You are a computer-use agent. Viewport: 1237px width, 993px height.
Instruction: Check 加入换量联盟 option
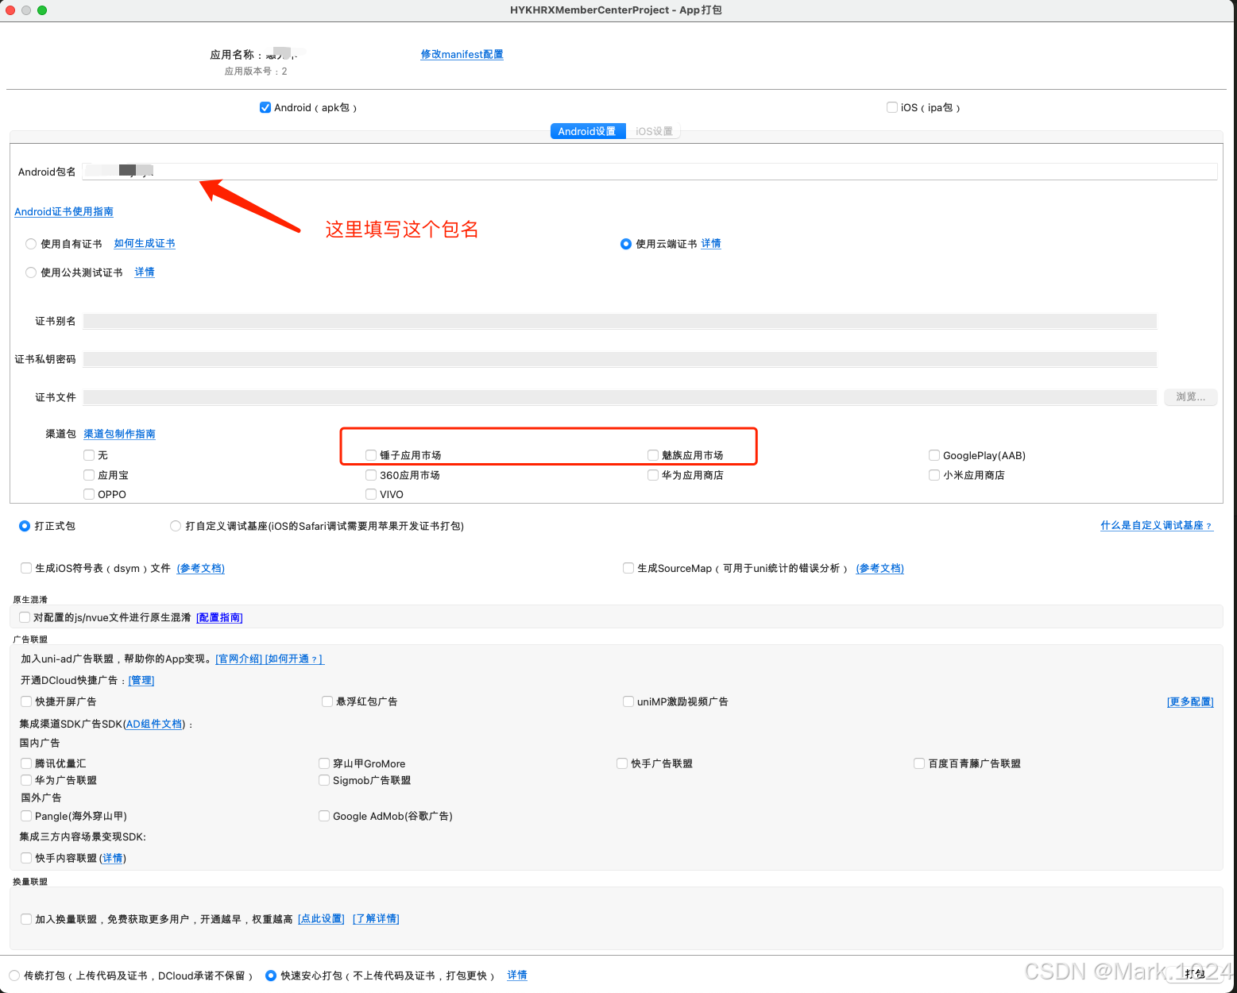pyautogui.click(x=26, y=918)
